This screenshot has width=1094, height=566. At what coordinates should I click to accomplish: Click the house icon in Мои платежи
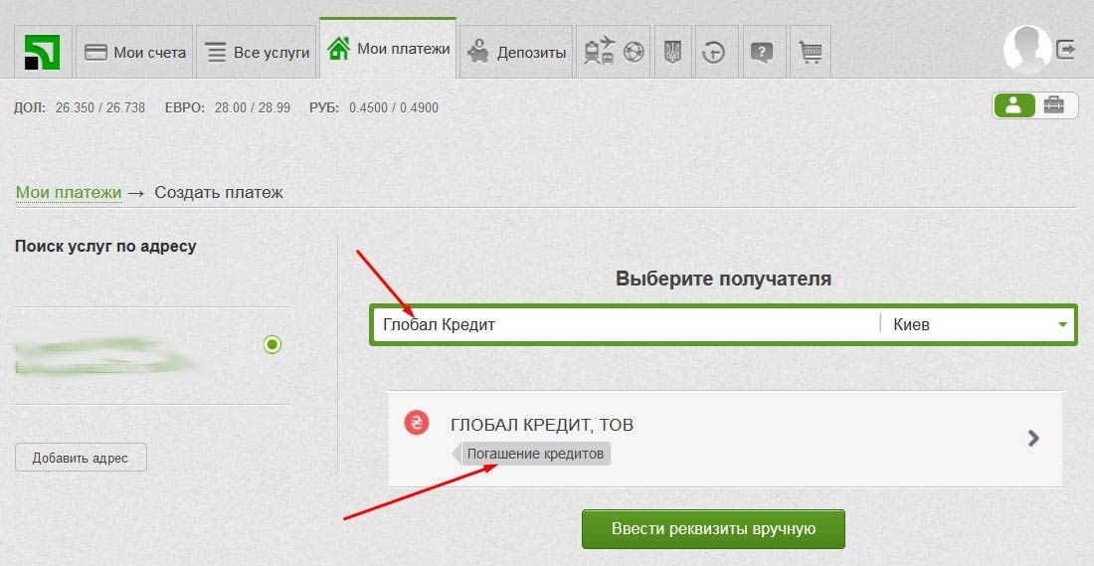[338, 49]
